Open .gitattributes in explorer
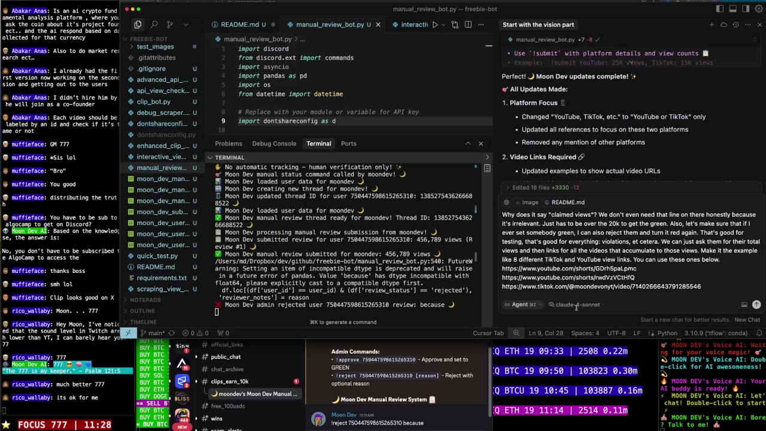 [x=156, y=57]
